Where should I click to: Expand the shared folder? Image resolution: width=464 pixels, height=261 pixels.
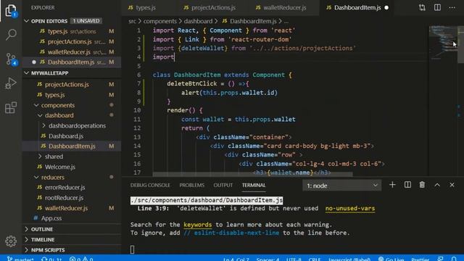pos(72,157)
